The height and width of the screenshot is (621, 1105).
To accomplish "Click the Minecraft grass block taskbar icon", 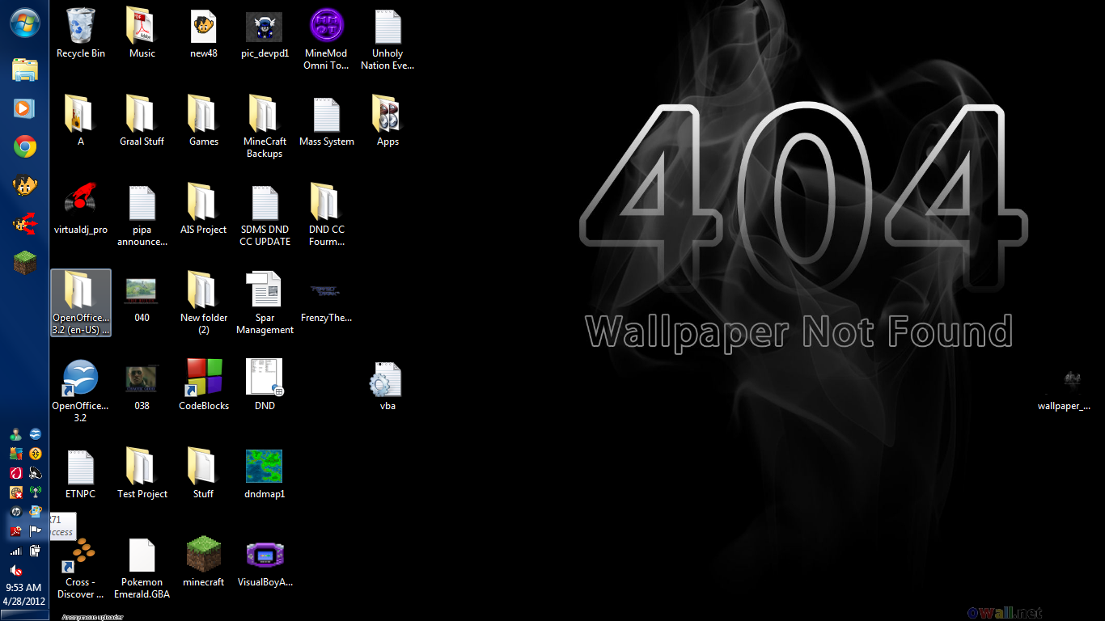I will click(24, 262).
